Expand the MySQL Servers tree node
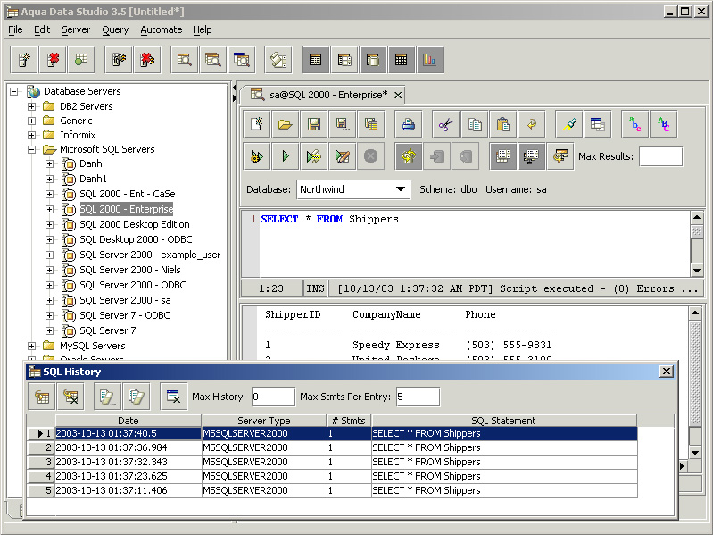 pyautogui.click(x=32, y=346)
